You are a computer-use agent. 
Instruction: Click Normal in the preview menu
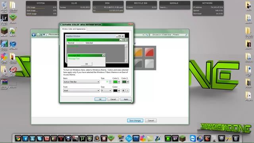coord(71,43)
